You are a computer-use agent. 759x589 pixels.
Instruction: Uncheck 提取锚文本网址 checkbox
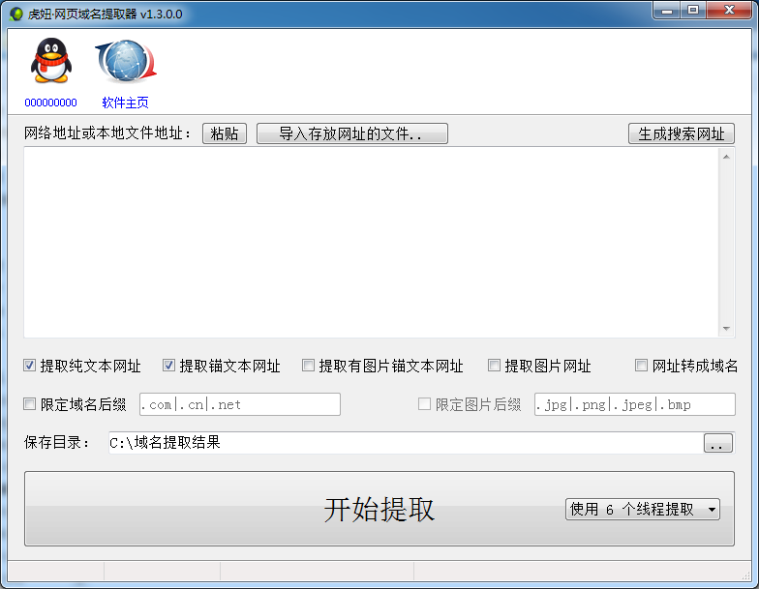click(x=168, y=366)
